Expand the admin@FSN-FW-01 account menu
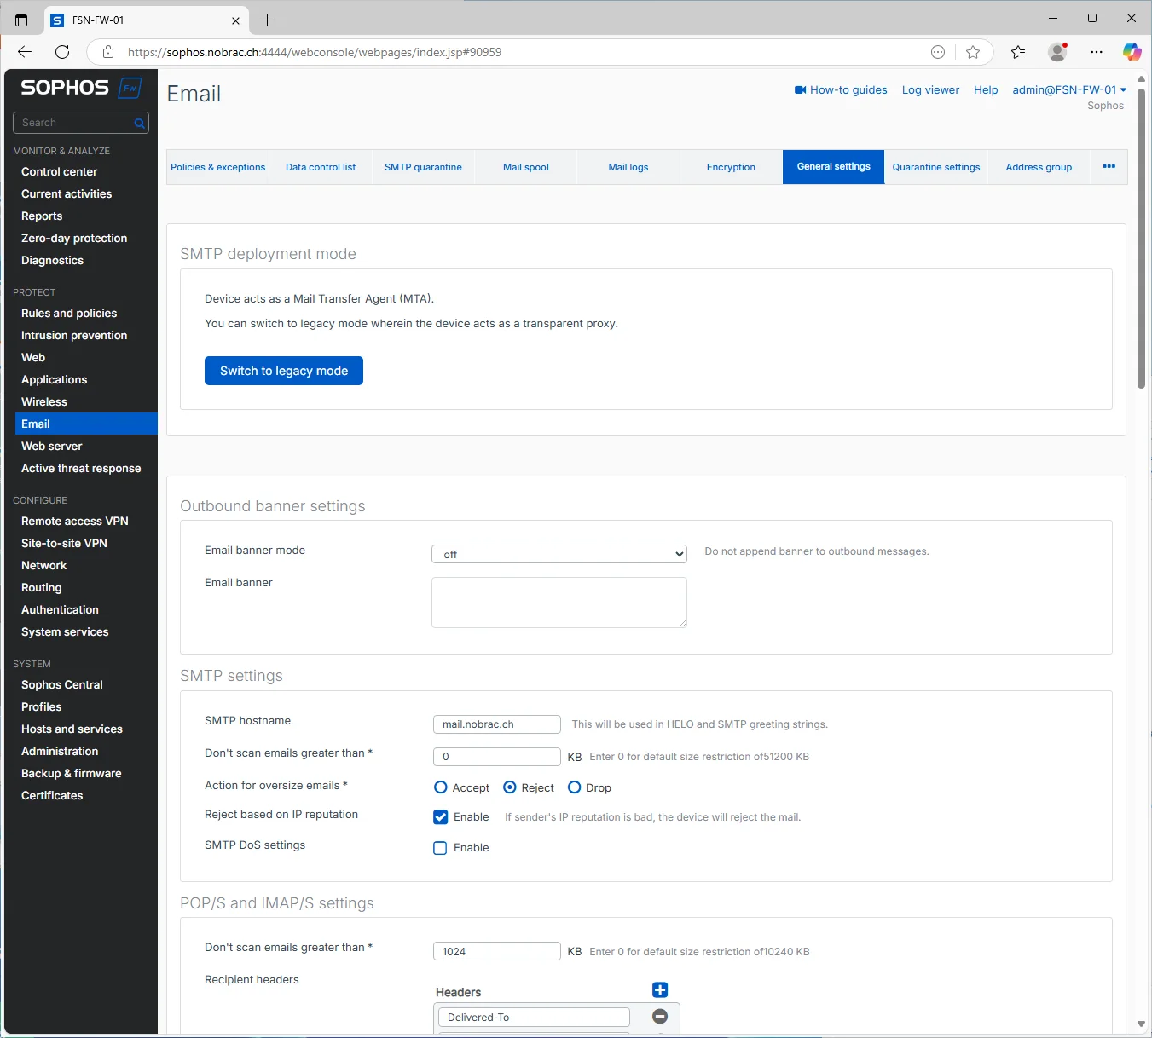Screen dimensions: 1152x1038 [1069, 89]
